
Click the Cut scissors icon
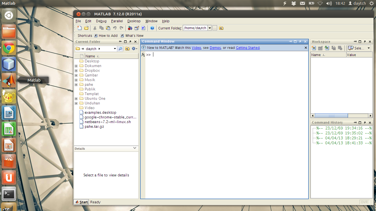(x=95, y=28)
